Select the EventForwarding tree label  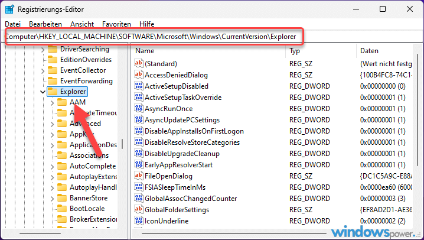[x=86, y=81]
